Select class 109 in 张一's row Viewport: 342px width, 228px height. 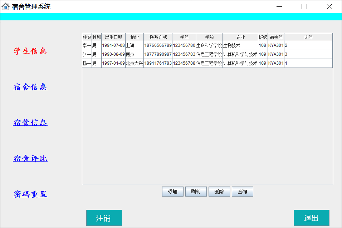[x=263, y=54]
